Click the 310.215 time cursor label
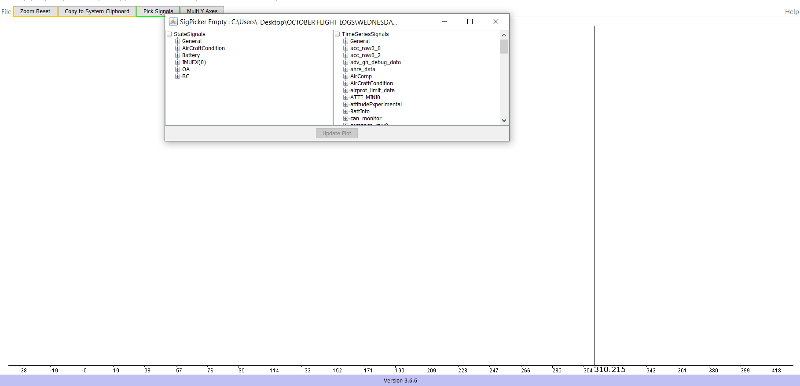Image resolution: width=800 pixels, height=386 pixels. coord(610,369)
